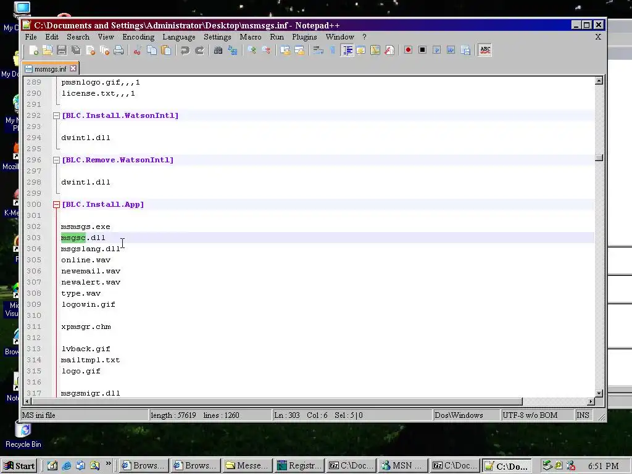Open the Settings menu
Image resolution: width=632 pixels, height=474 pixels.
[217, 36]
